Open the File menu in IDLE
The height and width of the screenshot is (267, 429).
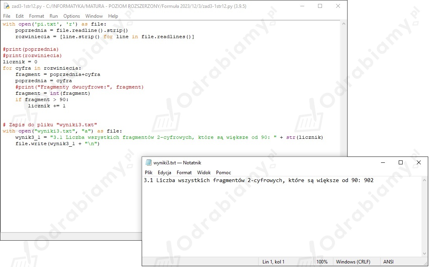tap(7, 16)
